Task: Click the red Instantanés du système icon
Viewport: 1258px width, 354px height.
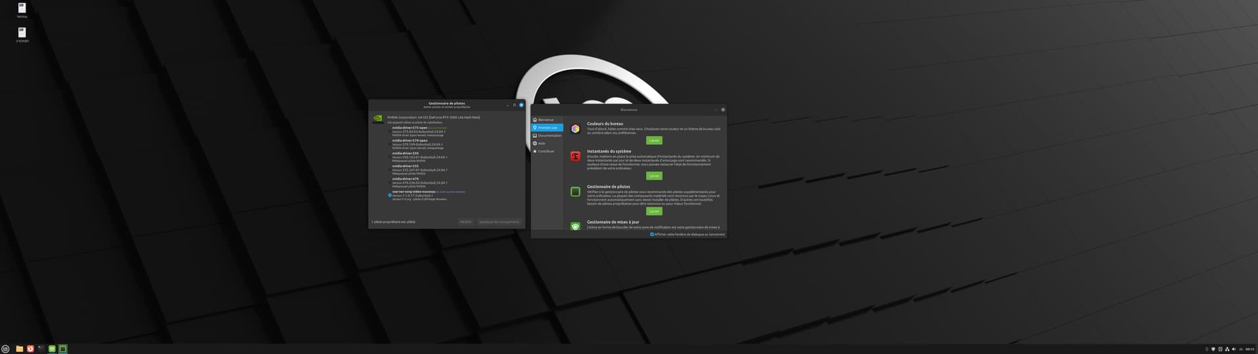Action: point(575,156)
